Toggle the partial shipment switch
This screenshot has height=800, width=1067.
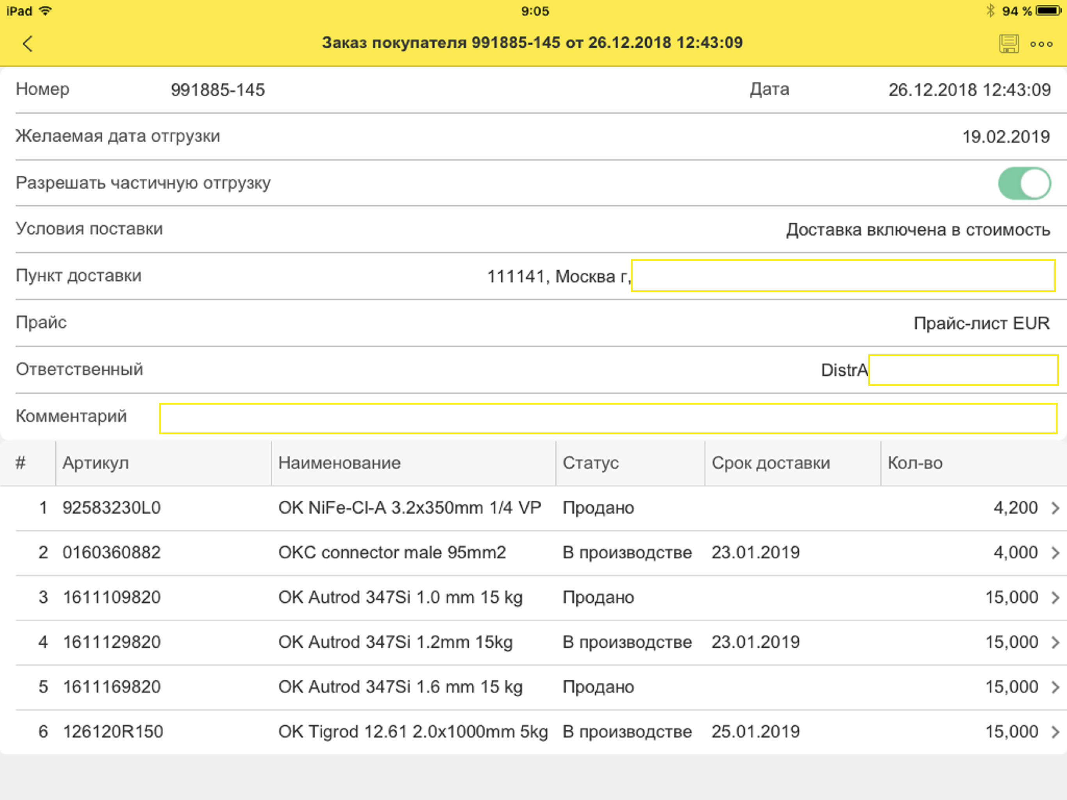coord(1024,183)
